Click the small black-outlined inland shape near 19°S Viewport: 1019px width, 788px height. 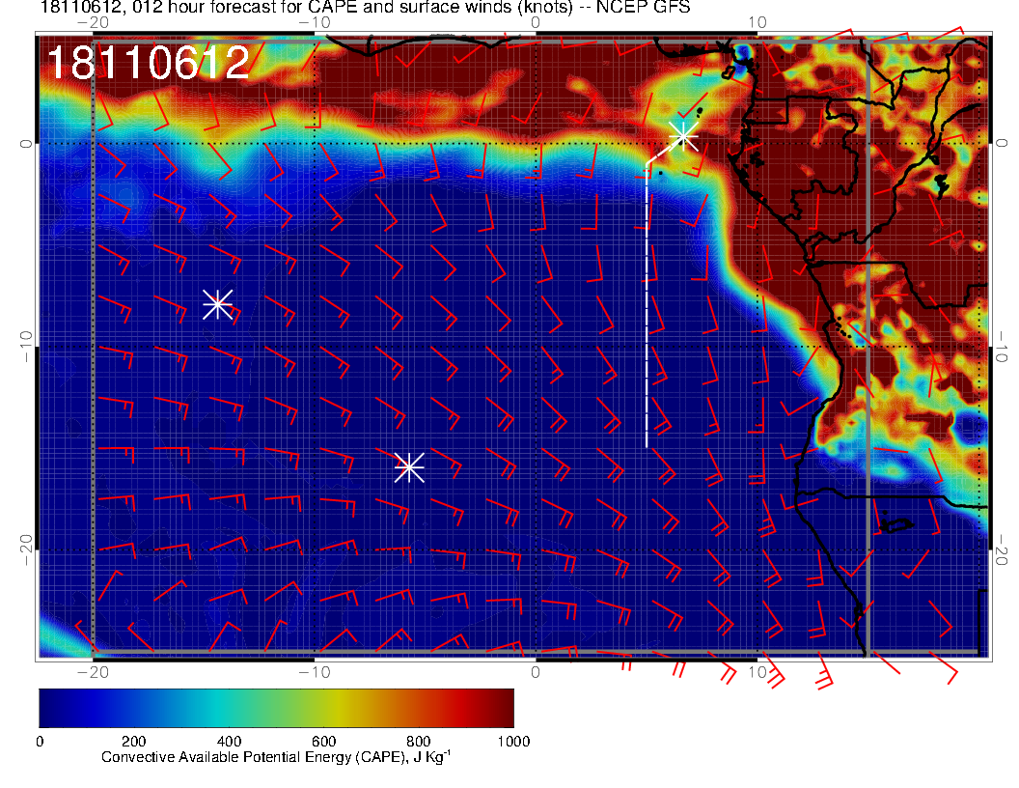pyautogui.click(x=895, y=524)
